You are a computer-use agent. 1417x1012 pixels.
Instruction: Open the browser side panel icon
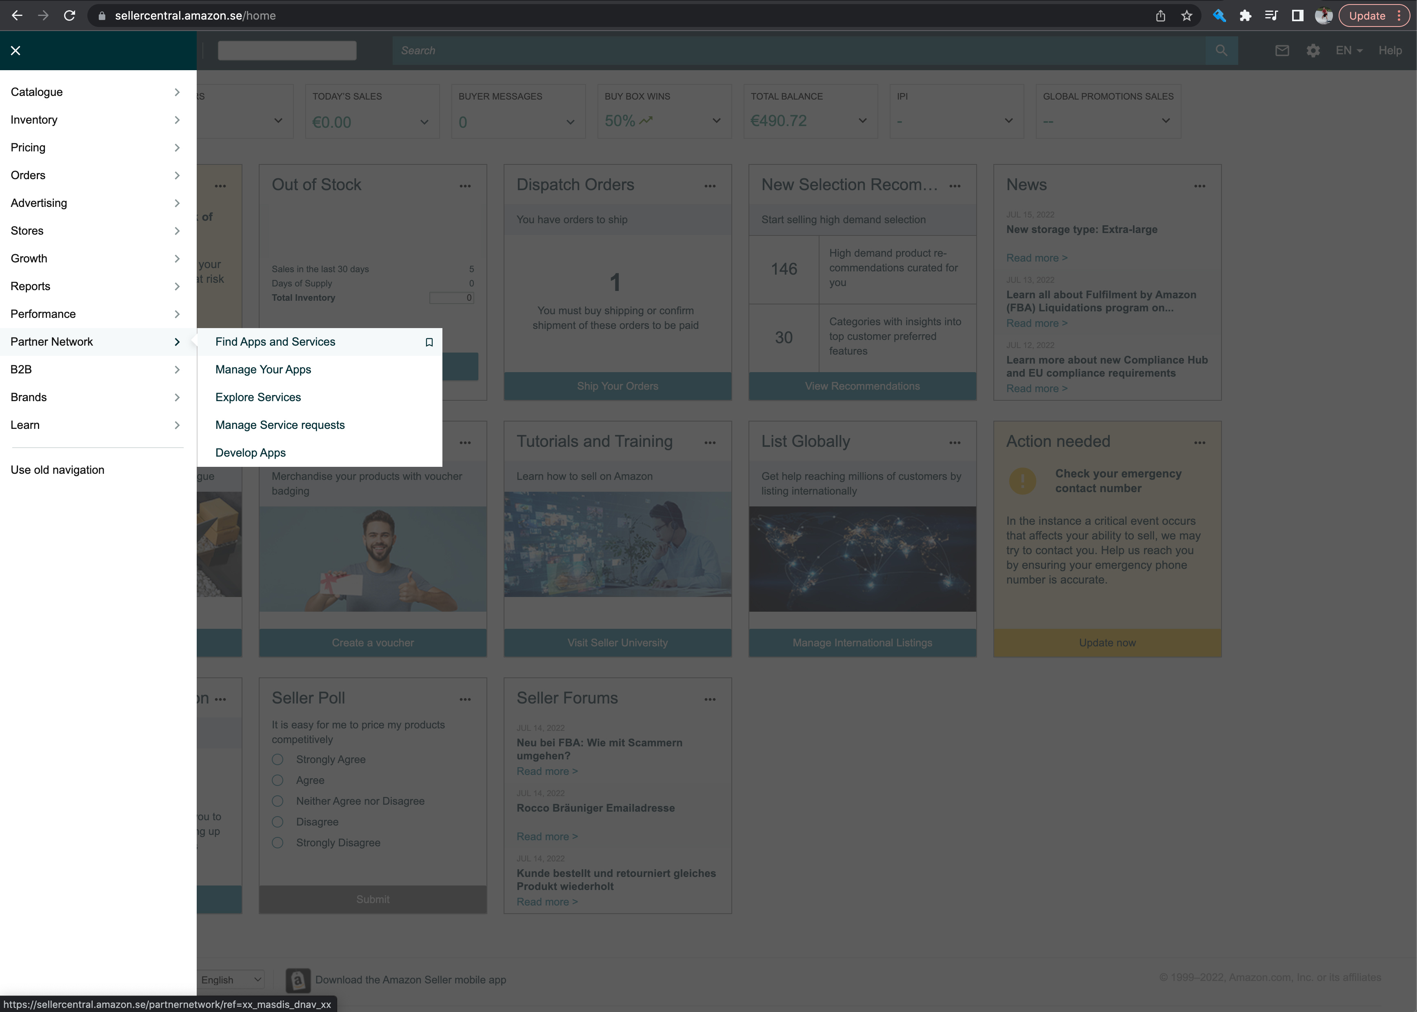click(x=1297, y=16)
